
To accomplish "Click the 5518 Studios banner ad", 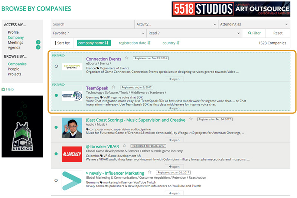I will pos(231,9).
